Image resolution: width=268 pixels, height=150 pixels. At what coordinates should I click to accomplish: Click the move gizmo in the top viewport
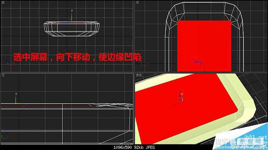(198, 62)
